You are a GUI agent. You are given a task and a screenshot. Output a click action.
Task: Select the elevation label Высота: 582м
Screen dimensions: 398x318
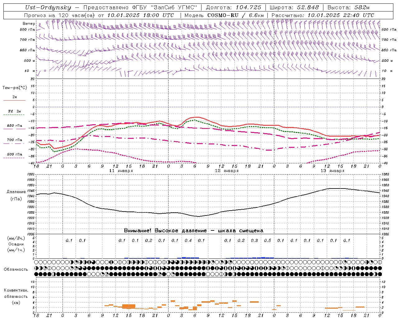349,7
